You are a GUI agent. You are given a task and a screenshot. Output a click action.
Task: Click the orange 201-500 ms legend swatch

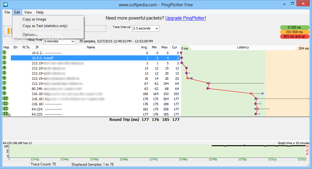pos(295,32)
